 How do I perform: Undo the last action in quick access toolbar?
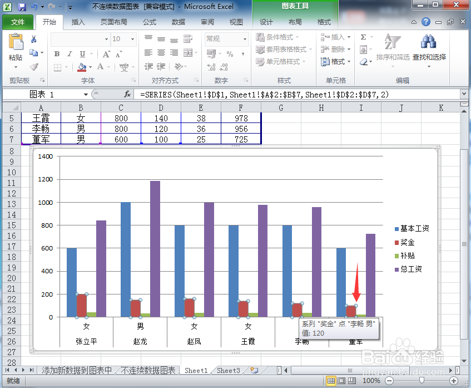pyautogui.click(x=34, y=7)
